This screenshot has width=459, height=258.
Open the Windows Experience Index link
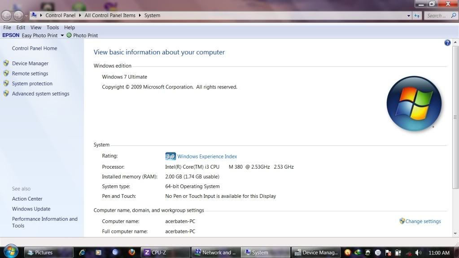click(x=207, y=157)
